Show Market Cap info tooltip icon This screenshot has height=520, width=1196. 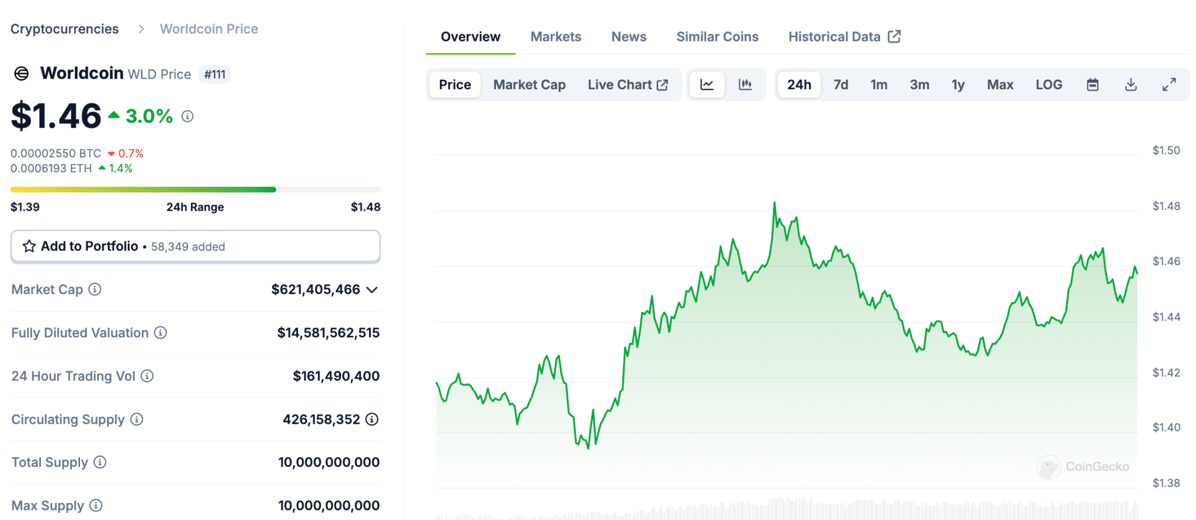[x=95, y=289]
